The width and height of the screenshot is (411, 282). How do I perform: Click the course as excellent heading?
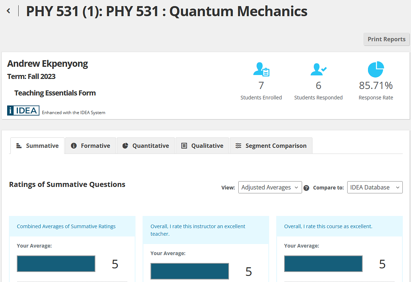tap(328, 226)
